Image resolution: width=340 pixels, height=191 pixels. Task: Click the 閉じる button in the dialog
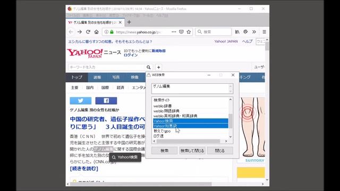[x=220, y=151]
